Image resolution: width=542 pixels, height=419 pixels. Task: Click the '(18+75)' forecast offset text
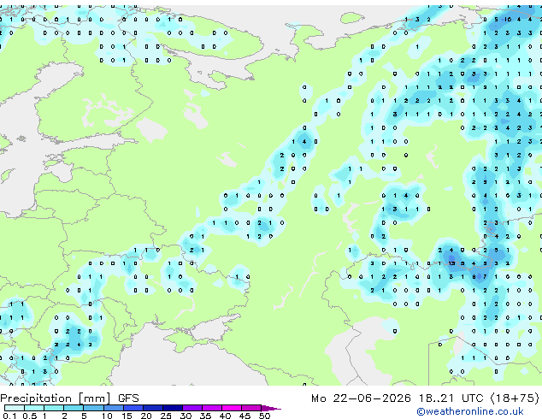515,398
